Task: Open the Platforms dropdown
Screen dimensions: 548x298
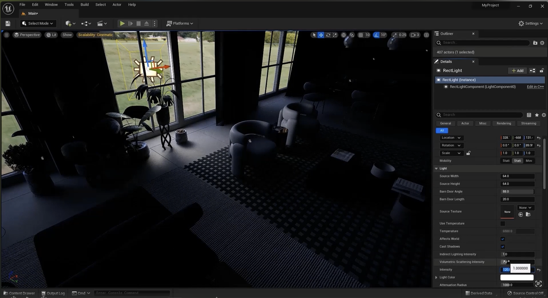Action: 180,24
